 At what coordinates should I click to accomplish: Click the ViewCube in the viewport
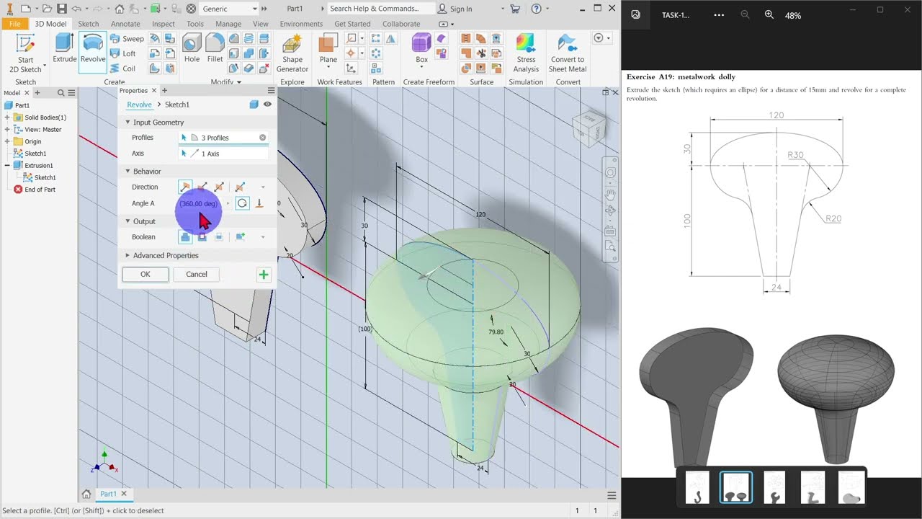coord(588,129)
